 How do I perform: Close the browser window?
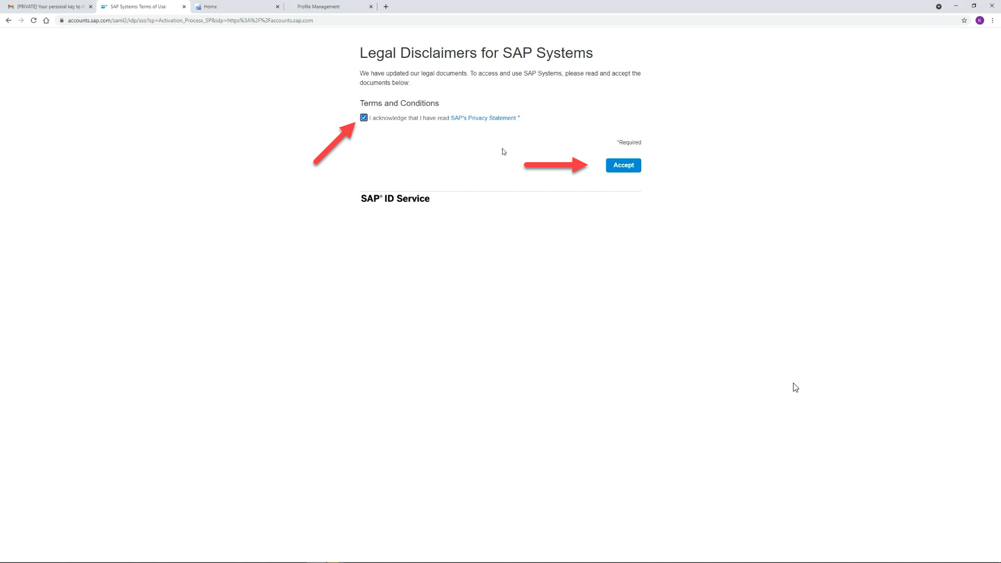(x=992, y=6)
